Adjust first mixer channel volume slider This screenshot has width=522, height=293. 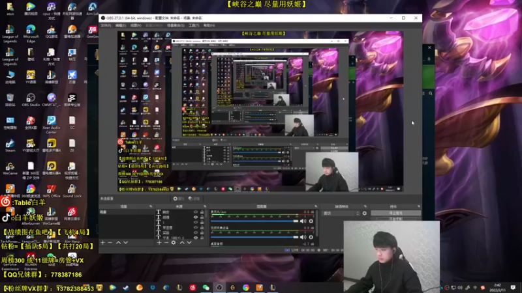pyautogui.click(x=254, y=221)
